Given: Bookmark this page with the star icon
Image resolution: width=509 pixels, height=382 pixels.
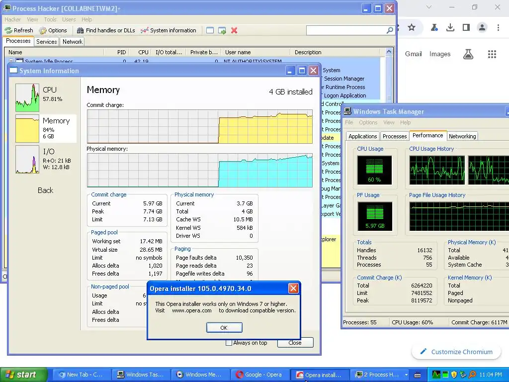Looking at the screenshot, I should [412, 27].
